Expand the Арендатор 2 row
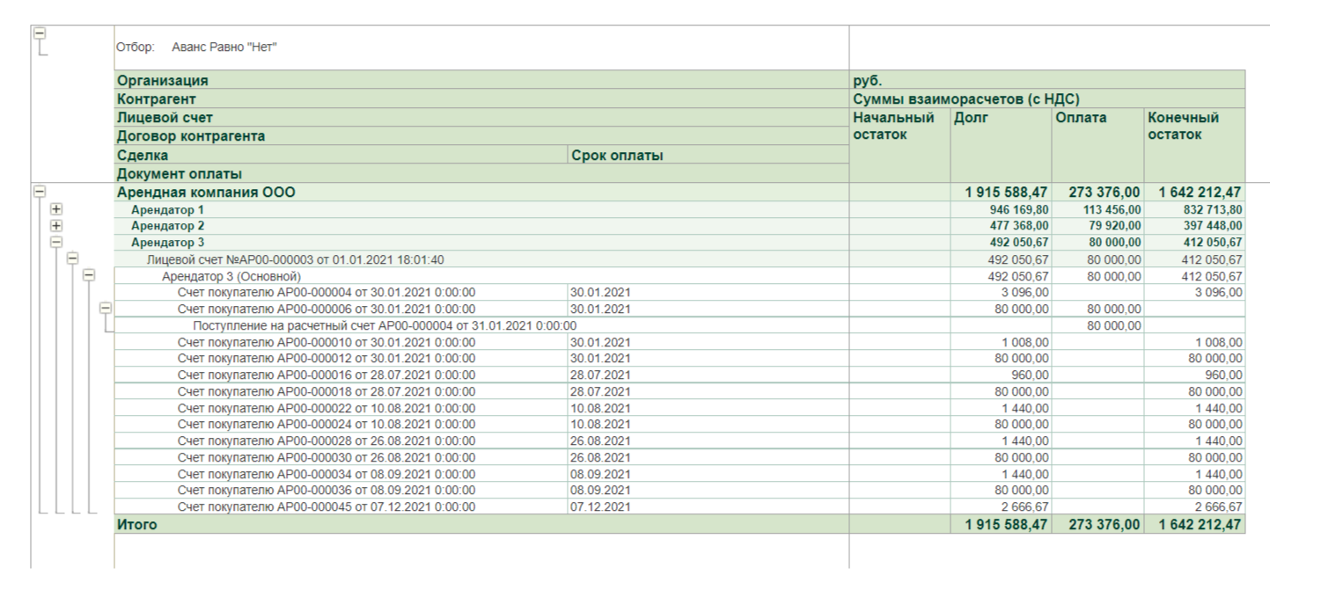Screen dimensions: 1321x597 click(x=56, y=225)
